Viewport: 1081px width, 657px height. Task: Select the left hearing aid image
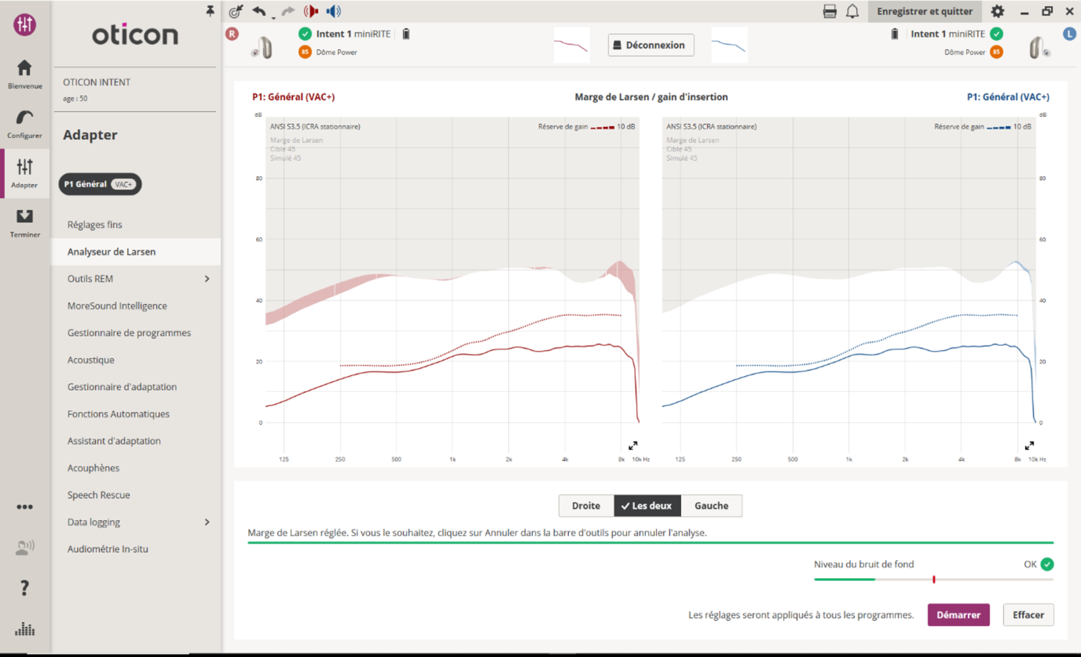click(1039, 47)
